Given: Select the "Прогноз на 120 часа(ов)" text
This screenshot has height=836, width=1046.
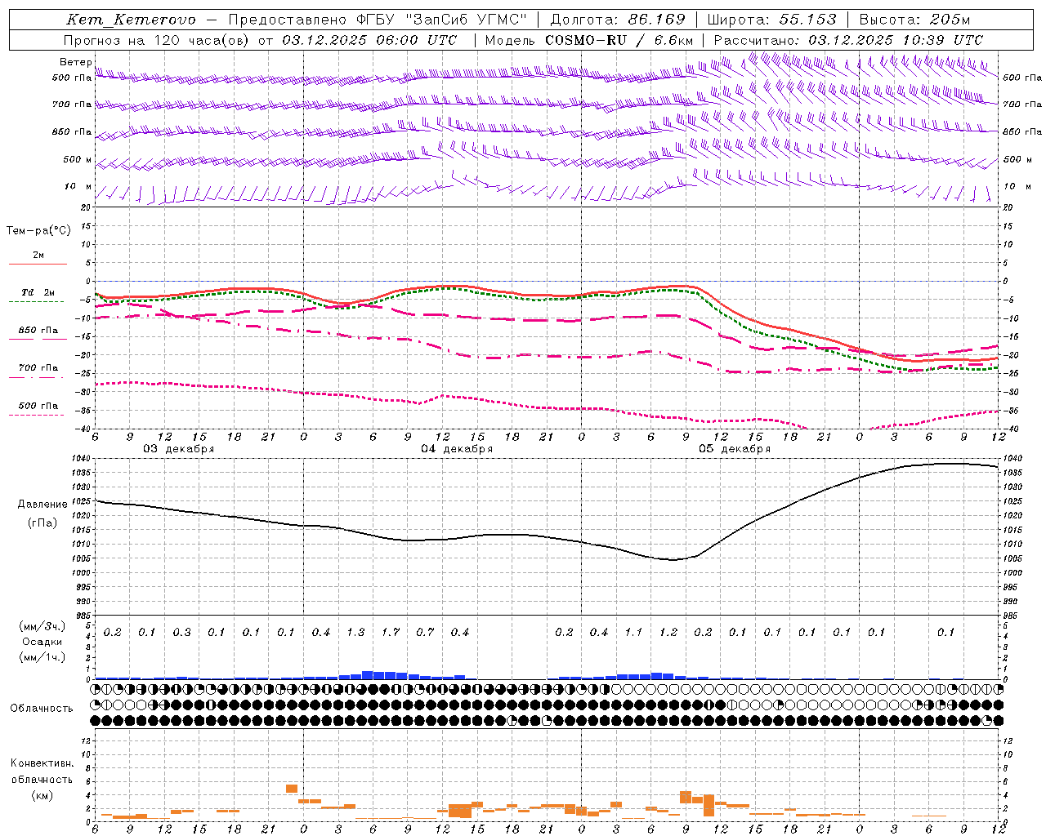Looking at the screenshot, I should [157, 40].
